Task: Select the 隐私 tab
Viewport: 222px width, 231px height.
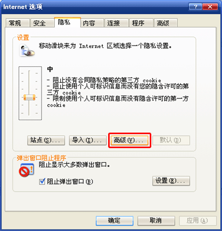Action: 67,22
